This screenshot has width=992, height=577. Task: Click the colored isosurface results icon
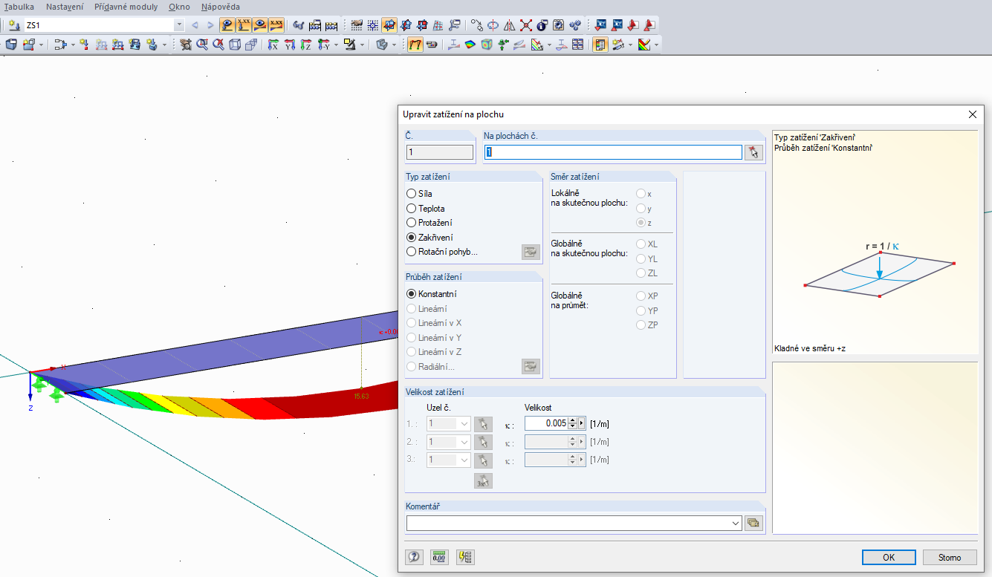coord(470,45)
